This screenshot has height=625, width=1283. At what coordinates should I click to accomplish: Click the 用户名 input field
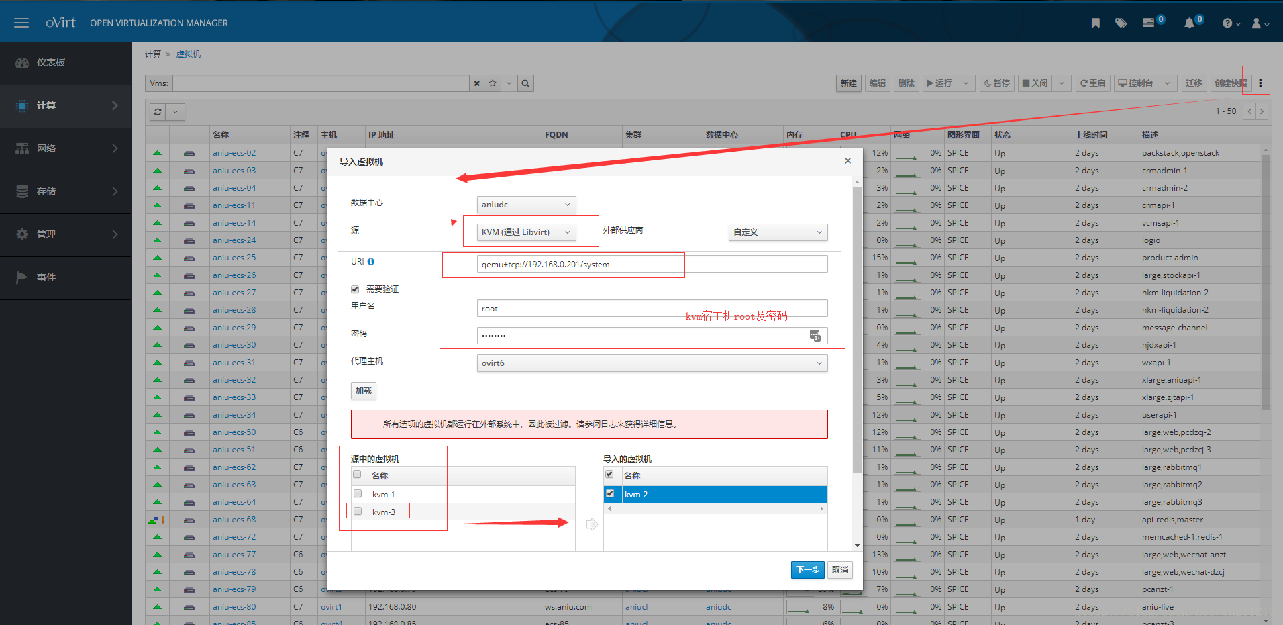652,309
